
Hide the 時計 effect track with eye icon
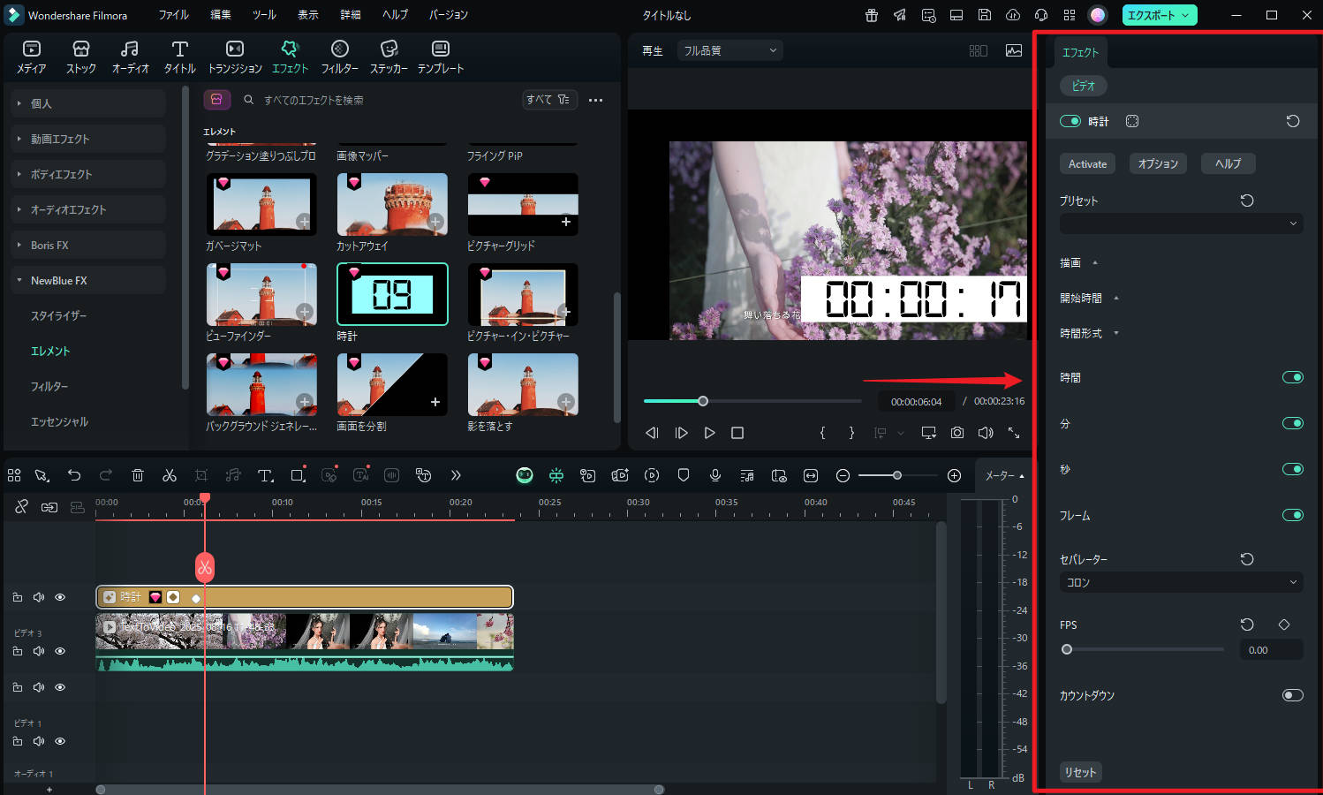(60, 597)
